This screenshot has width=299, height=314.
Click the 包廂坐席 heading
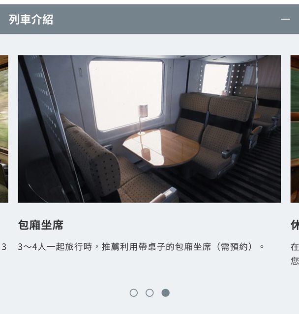click(41, 225)
